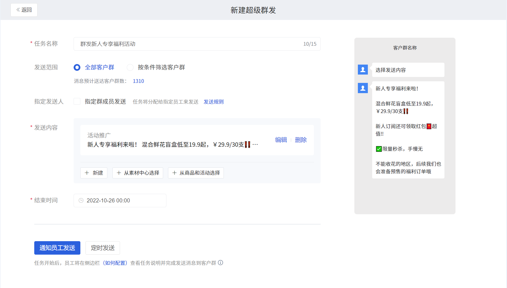
Task: Click the 定时发送 button
Action: coord(103,248)
